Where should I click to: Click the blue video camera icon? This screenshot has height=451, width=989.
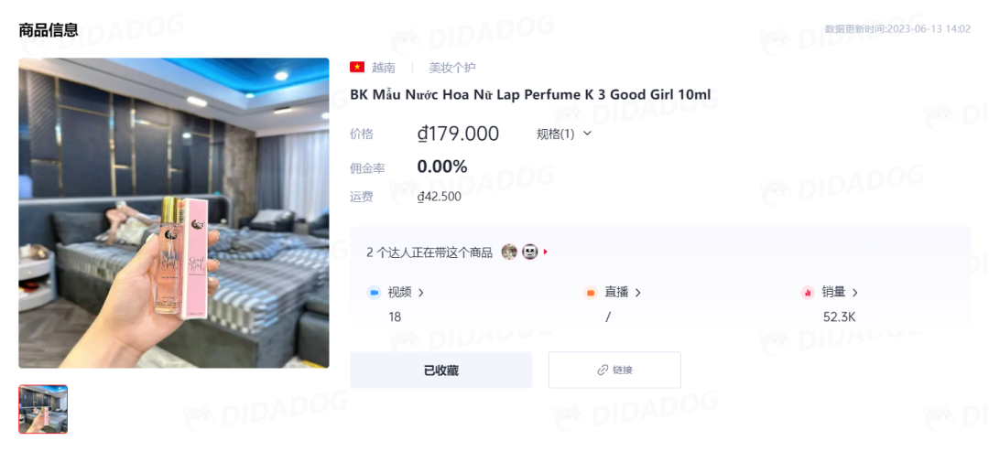(374, 293)
